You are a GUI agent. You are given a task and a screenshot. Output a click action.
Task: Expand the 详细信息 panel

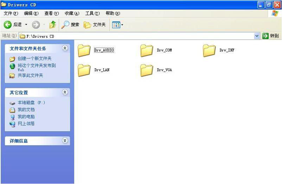click(65, 140)
